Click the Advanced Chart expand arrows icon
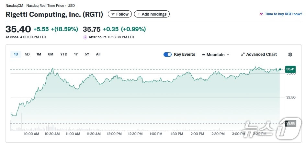306x144 pixels. 243,54
